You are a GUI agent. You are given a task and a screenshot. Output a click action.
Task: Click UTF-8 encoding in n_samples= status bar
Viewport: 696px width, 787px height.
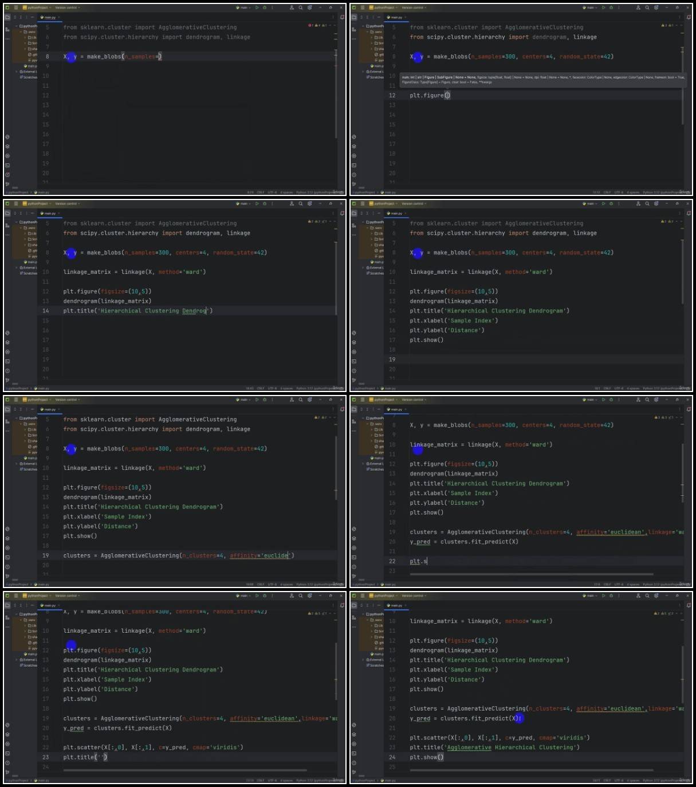point(272,192)
